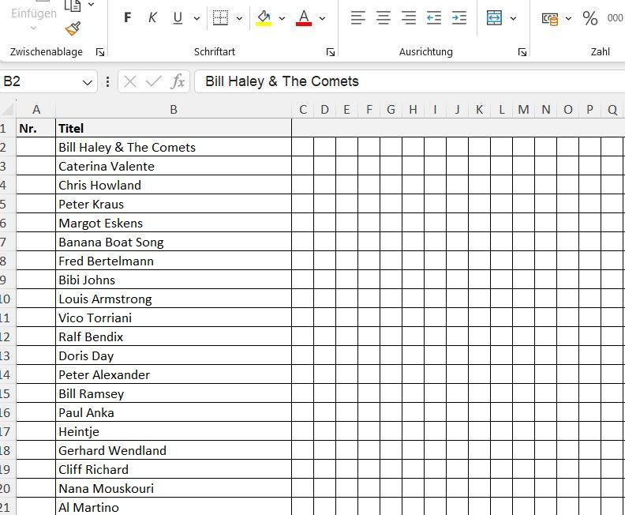This screenshot has height=515, width=625.
Task: Select column A header
Action: click(36, 110)
